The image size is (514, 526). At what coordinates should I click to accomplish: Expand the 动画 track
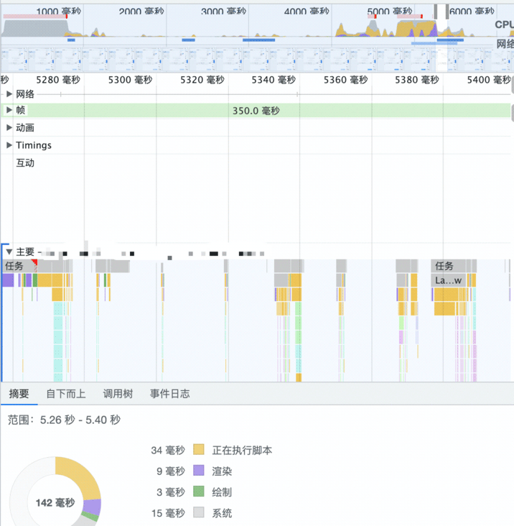pyautogui.click(x=9, y=127)
